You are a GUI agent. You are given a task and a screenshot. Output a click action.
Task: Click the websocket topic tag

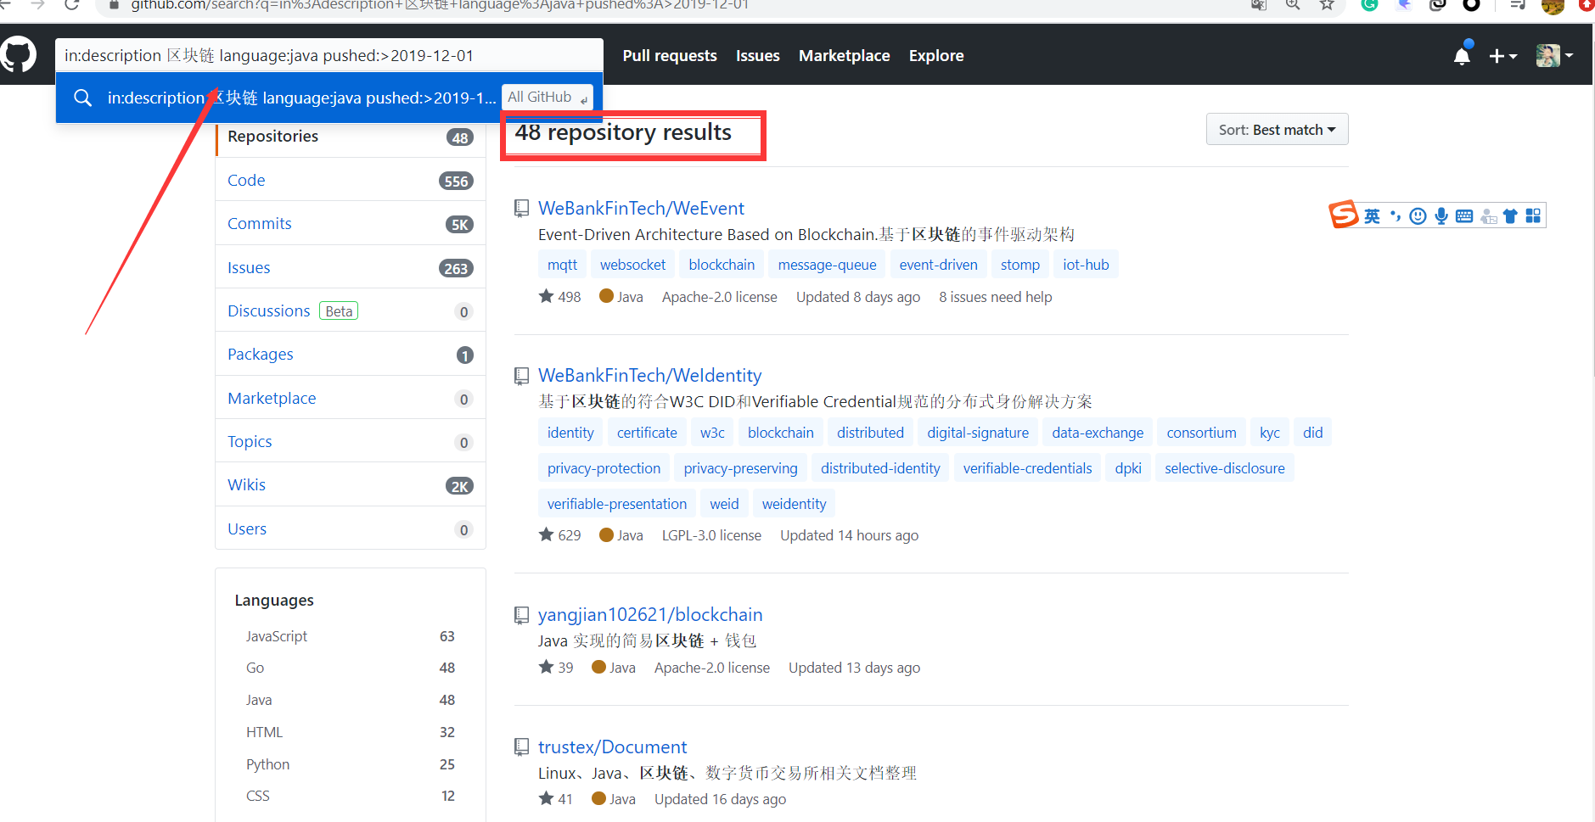pos(632,265)
